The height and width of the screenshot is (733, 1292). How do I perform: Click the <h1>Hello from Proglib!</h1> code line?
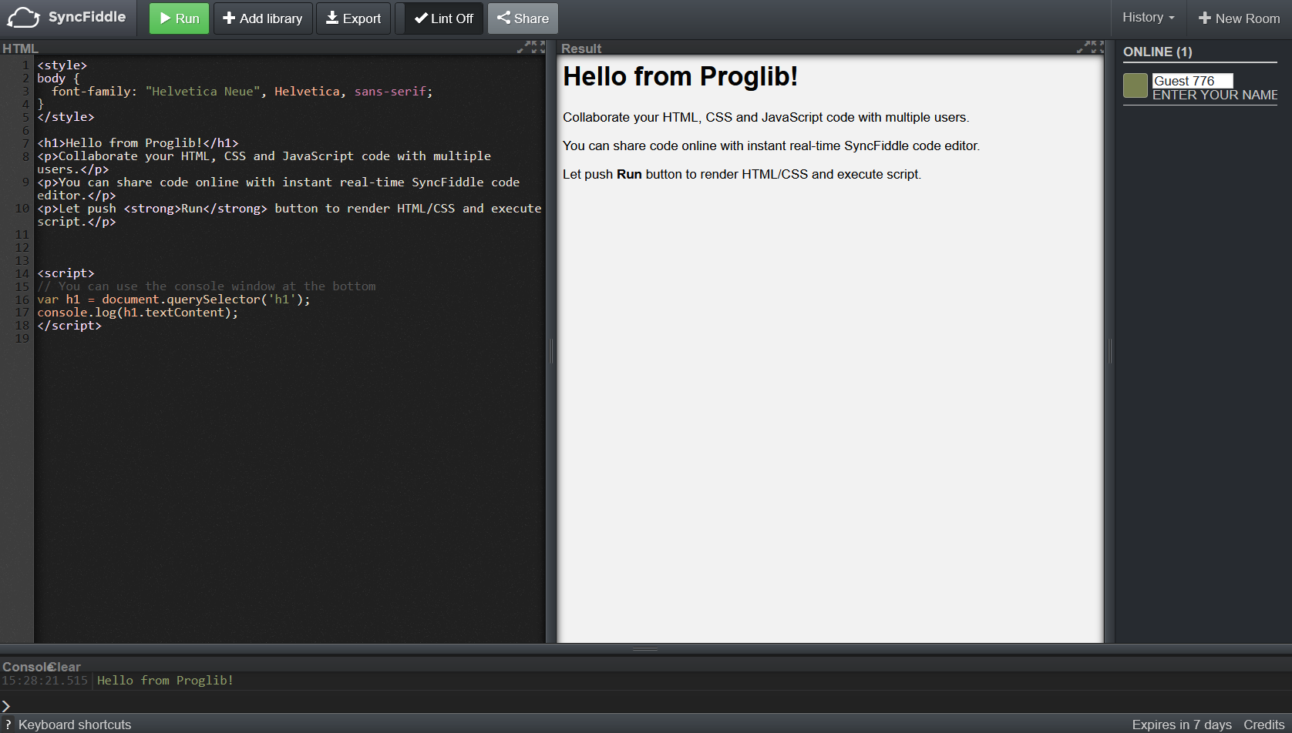(x=138, y=143)
